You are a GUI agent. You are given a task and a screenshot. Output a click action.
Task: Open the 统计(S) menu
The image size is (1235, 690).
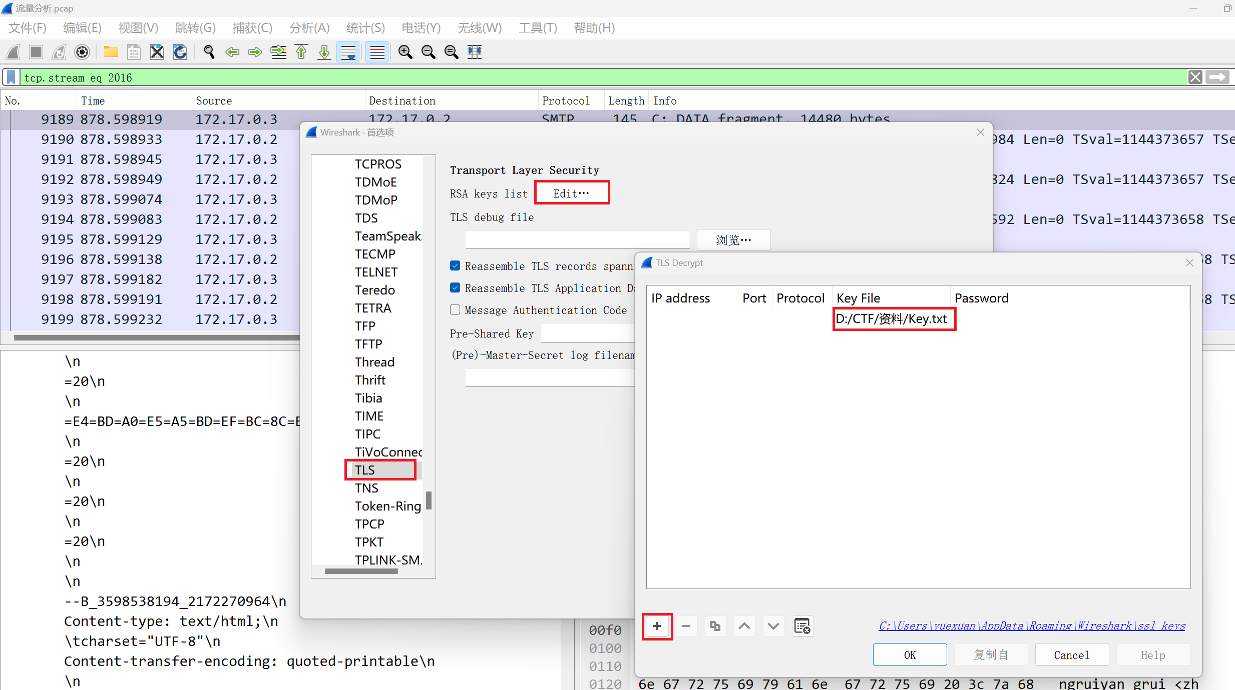pos(365,28)
